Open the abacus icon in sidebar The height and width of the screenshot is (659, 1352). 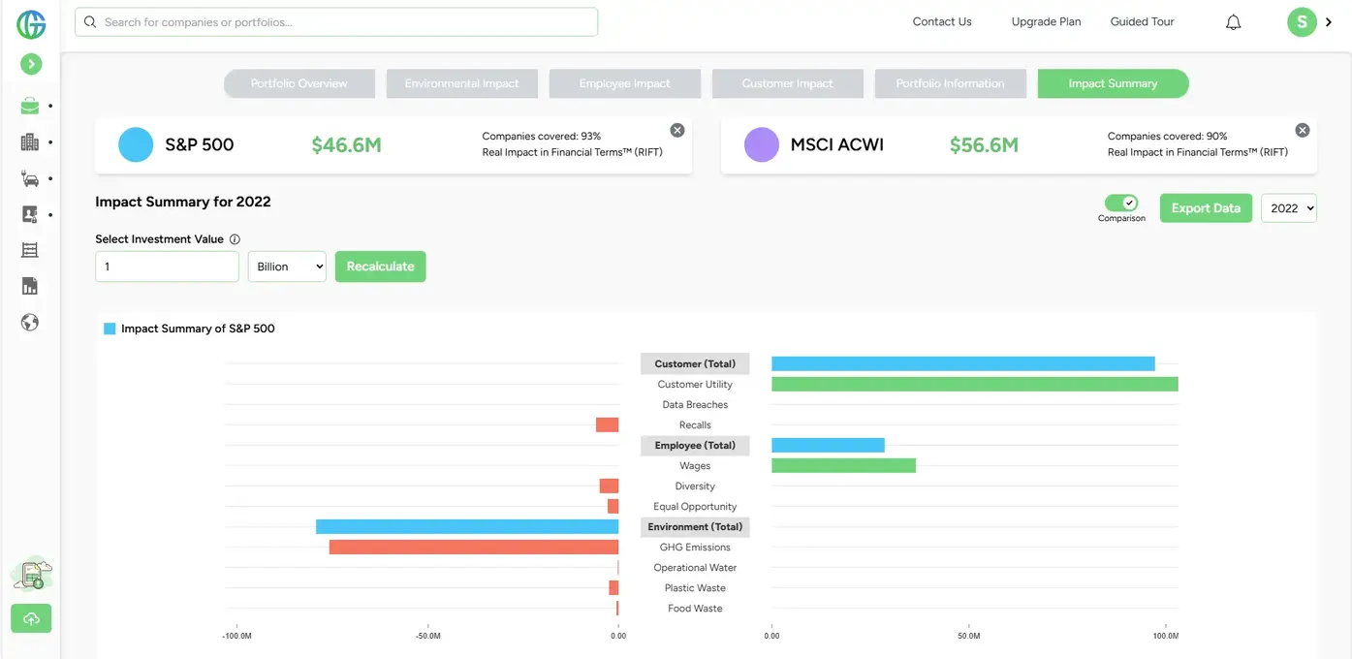(x=30, y=250)
